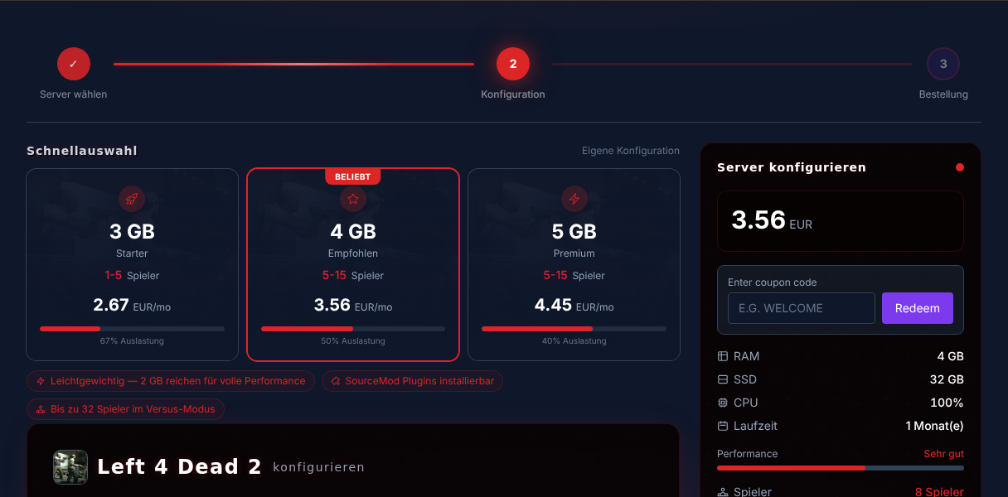Click the 4.45 EUR/mo price text
The width and height of the screenshot is (1008, 497).
[x=574, y=306]
